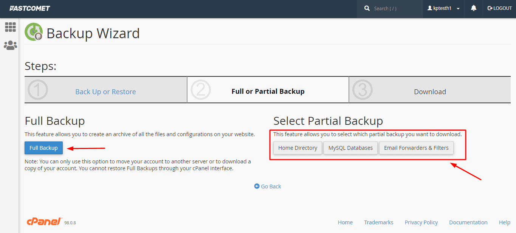The image size is (516, 233).
Task: Click the Logout button
Action: click(x=499, y=8)
